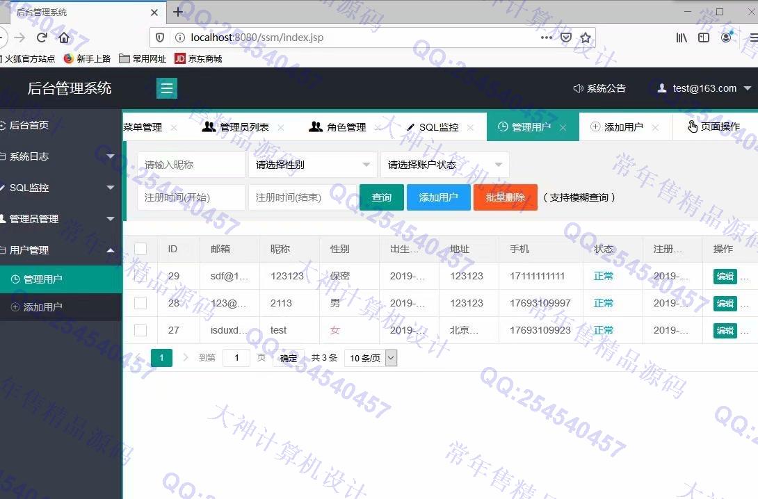758x499 pixels.
Task: Check the row with ID 27
Action: 140,330
